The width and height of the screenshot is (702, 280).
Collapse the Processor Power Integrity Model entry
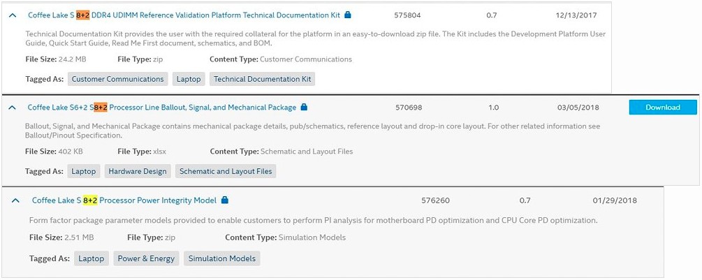pyautogui.click(x=16, y=200)
